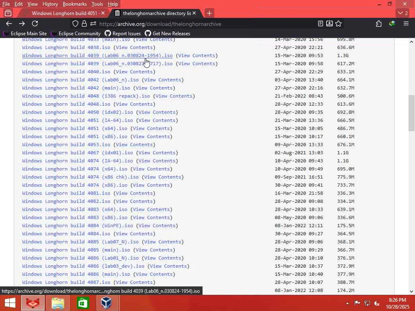Click date 21-Feb-2022 08:43 entry

coord(299,96)
